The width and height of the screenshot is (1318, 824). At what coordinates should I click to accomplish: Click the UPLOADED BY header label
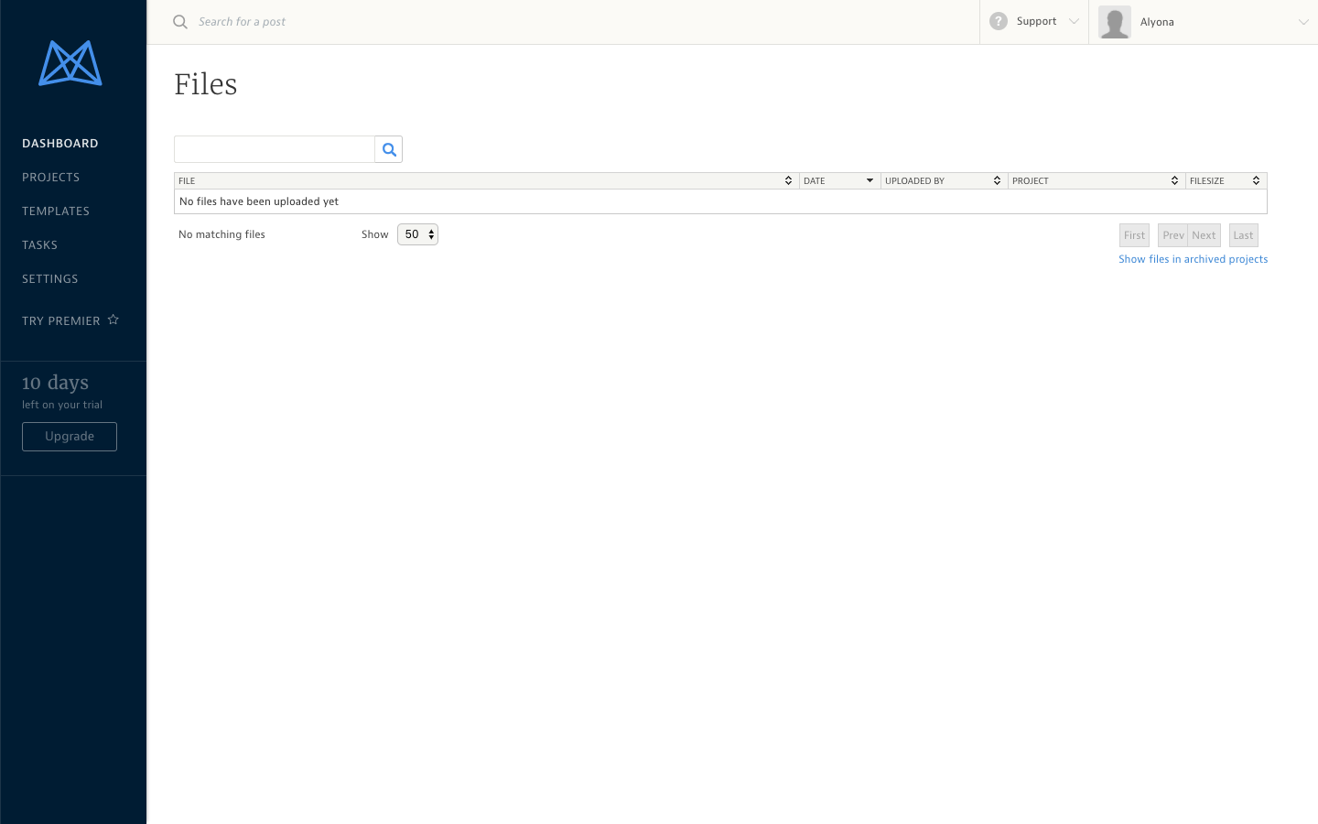point(914,181)
